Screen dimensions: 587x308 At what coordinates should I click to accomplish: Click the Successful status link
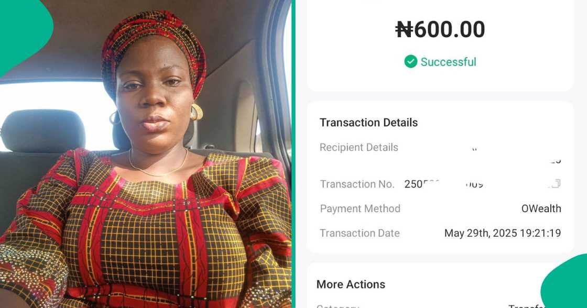(x=448, y=62)
